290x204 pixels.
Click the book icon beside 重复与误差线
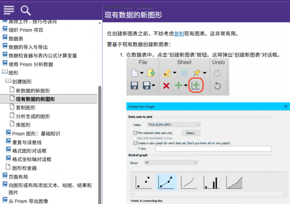click(x=9, y=141)
